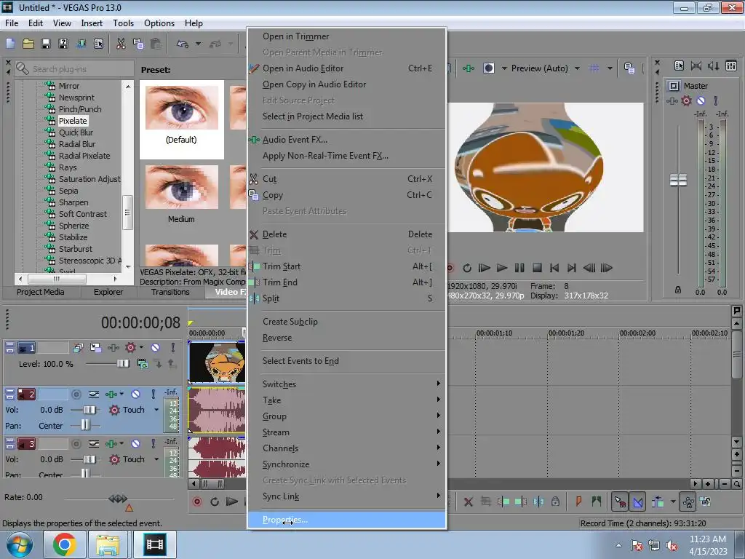745x559 pixels.
Task: Open Touch automation dropdown on track 2
Action: (x=156, y=410)
